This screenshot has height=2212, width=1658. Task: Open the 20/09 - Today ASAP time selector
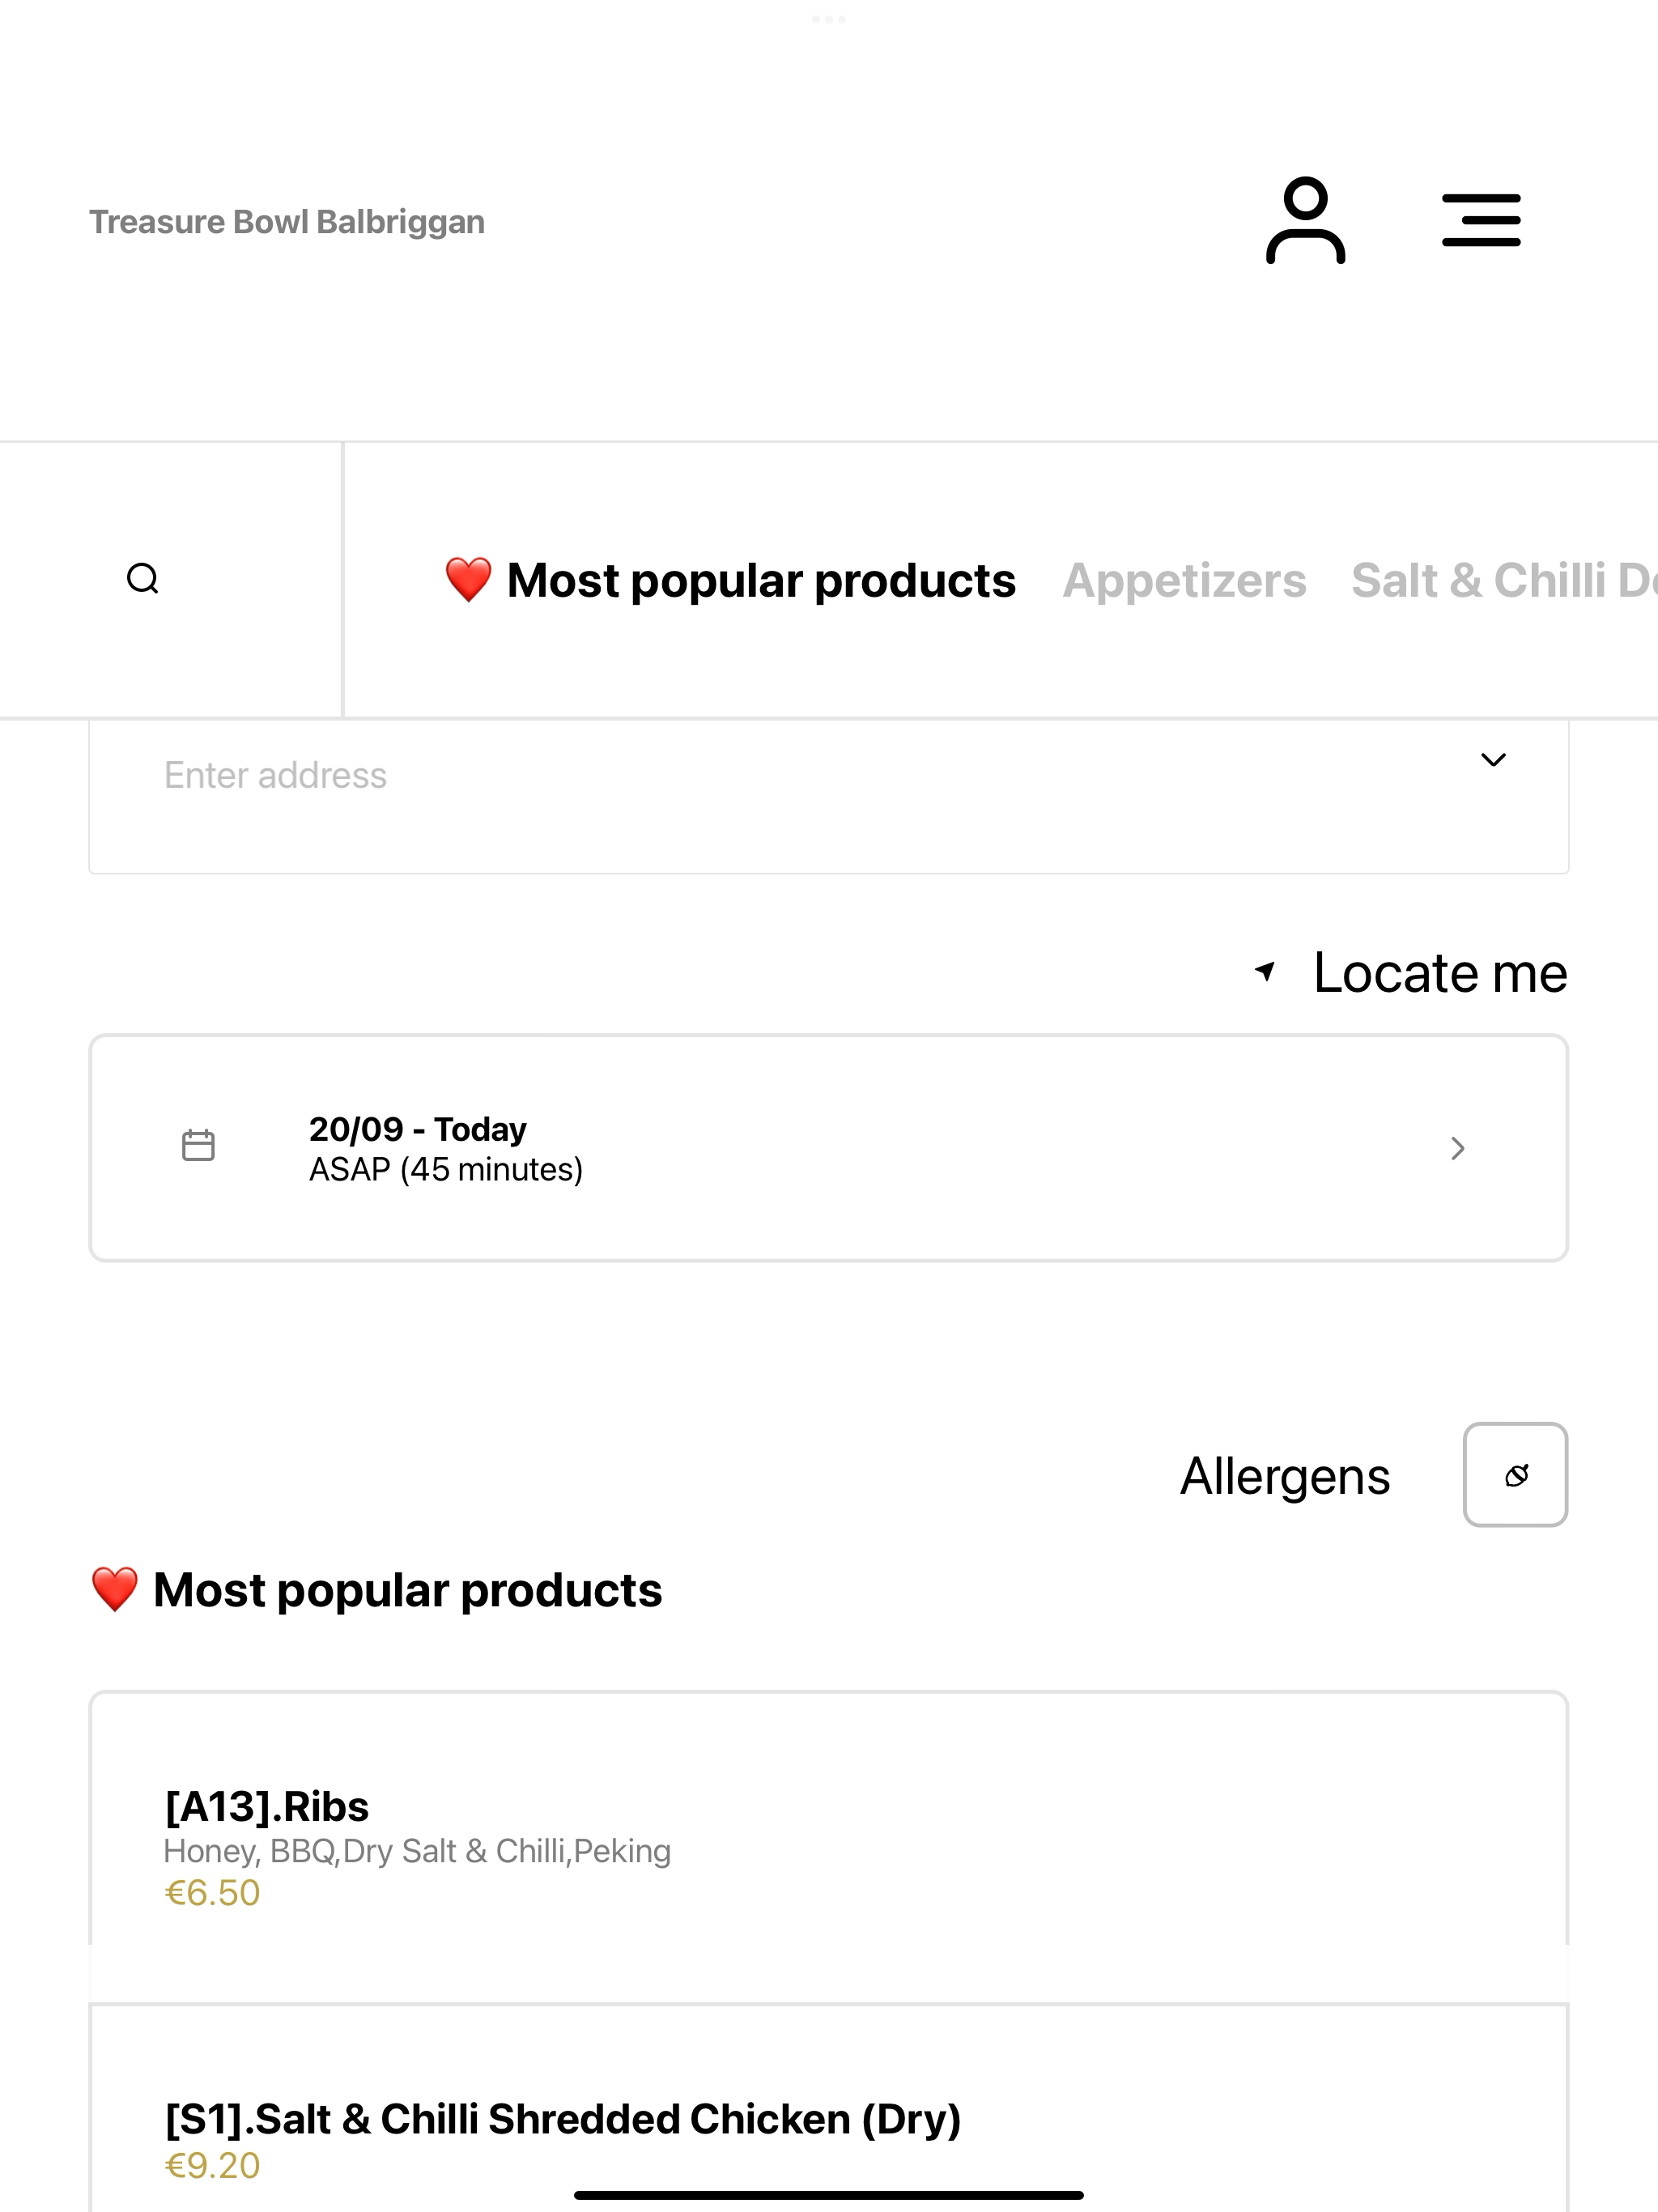coord(829,1148)
